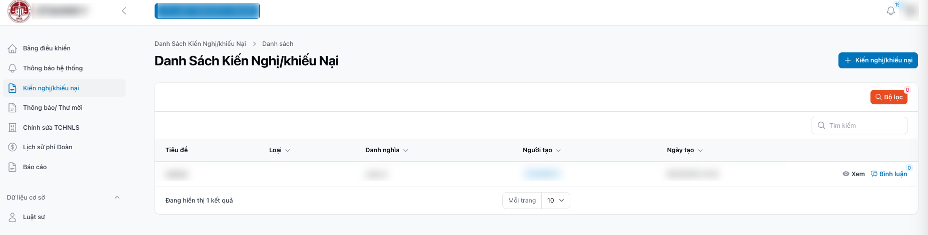Click the organization logo in the header
The height and width of the screenshot is (235, 928).
click(19, 11)
